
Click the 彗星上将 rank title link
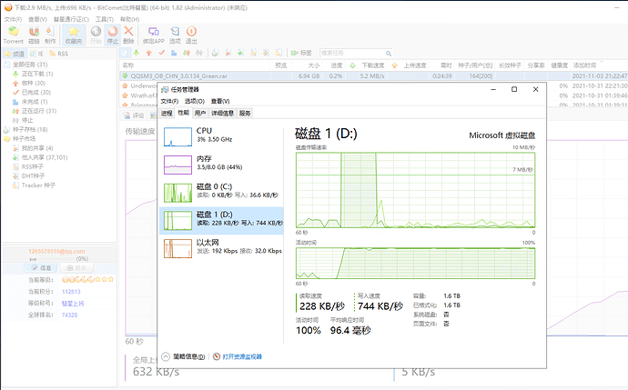click(73, 304)
